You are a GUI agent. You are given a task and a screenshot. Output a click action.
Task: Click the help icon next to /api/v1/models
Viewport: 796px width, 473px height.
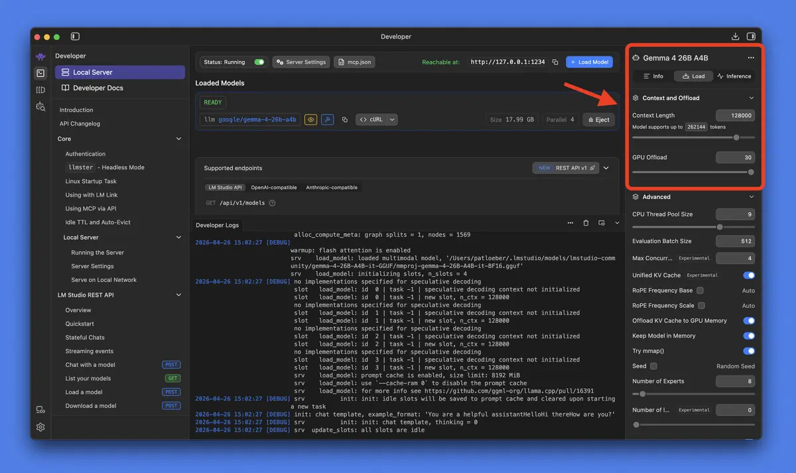(x=272, y=203)
